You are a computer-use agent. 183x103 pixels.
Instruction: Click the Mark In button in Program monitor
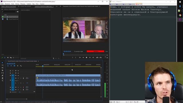(x=72, y=58)
